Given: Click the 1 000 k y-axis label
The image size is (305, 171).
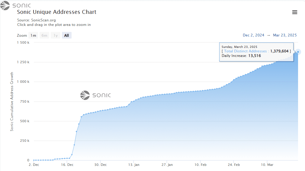Looking at the screenshot, I should [22, 82].
